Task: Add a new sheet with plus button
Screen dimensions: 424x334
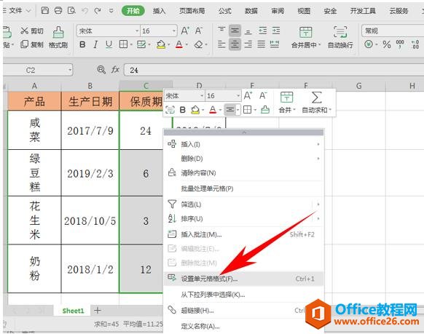Action: tap(98, 311)
